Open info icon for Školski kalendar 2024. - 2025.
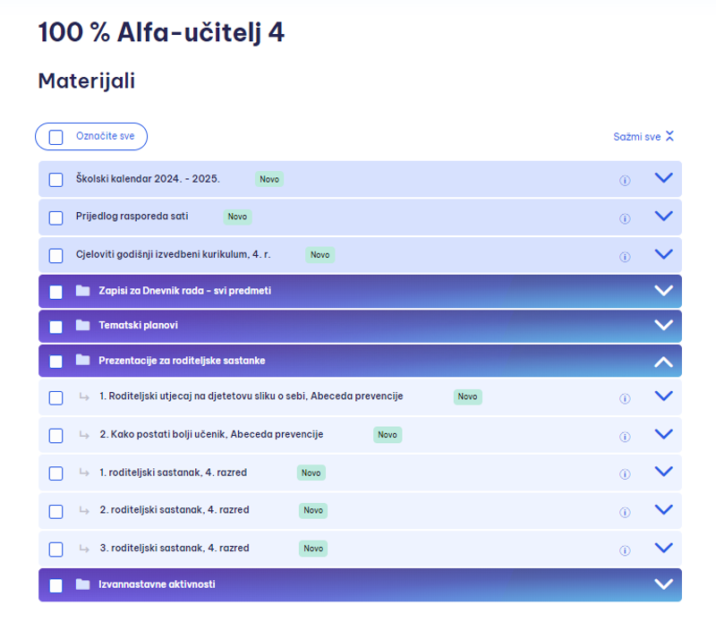Viewport: 716px width, 622px height. (625, 181)
